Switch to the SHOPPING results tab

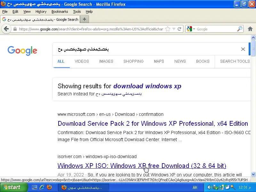[133, 61]
